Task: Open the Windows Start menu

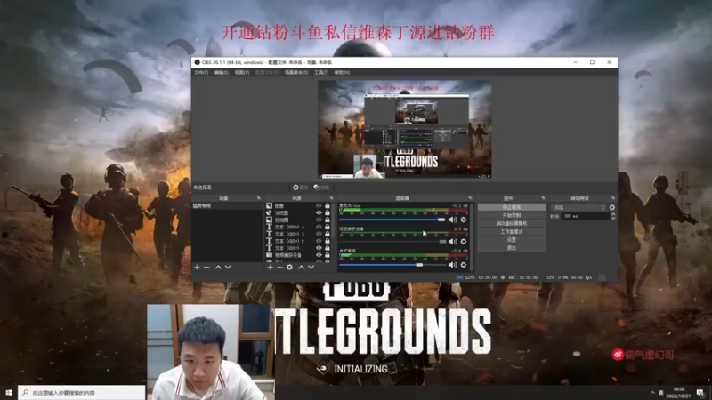Action: tap(9, 393)
